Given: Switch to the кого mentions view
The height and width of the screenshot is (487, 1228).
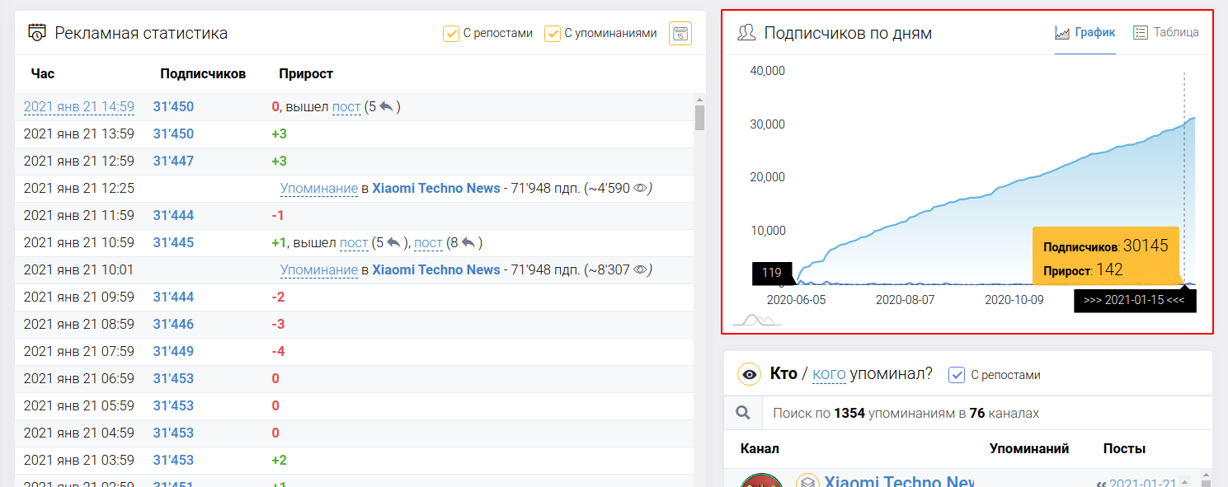Looking at the screenshot, I should pos(829,374).
